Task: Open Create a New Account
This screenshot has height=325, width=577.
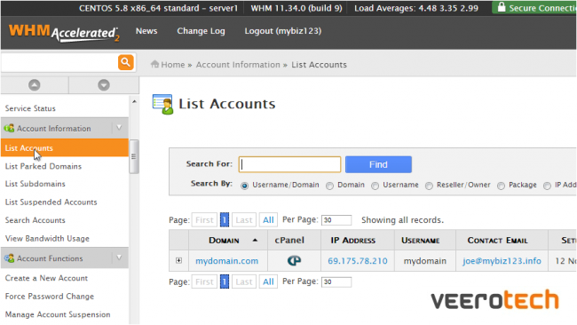Action: pyautogui.click(x=46, y=278)
